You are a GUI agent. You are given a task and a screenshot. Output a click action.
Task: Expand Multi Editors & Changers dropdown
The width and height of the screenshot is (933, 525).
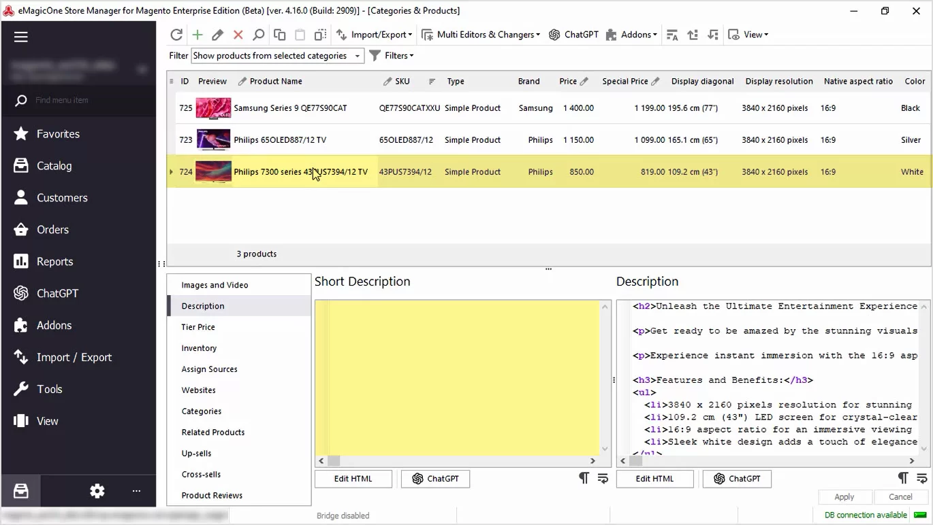(x=481, y=35)
